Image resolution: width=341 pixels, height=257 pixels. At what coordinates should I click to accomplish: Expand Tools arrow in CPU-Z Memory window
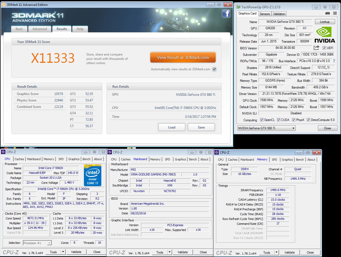[x=276, y=252]
